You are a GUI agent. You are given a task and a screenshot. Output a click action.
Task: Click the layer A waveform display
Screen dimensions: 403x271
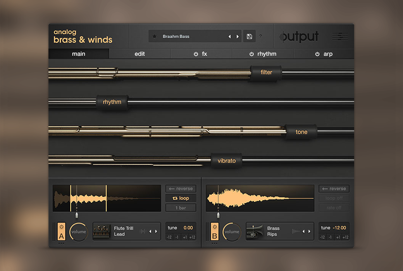coord(107,198)
